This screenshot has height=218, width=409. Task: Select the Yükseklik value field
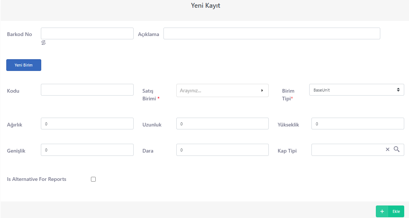(x=357, y=124)
